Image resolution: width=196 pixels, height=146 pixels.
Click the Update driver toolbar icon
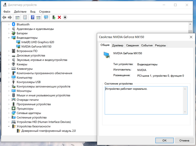tap(54, 17)
